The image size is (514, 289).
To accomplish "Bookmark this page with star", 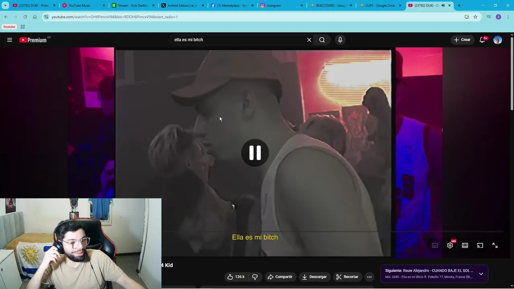I will [x=475, y=17].
